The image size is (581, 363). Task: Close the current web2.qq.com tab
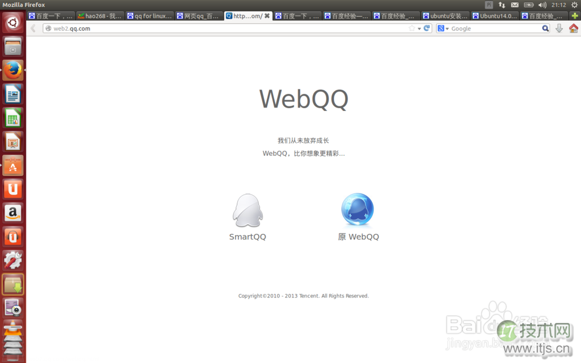(267, 16)
